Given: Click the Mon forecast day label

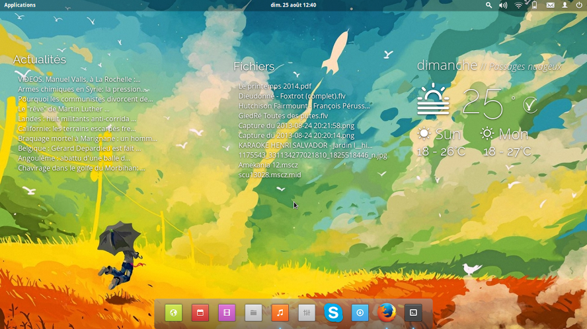Looking at the screenshot, I should click(513, 134).
